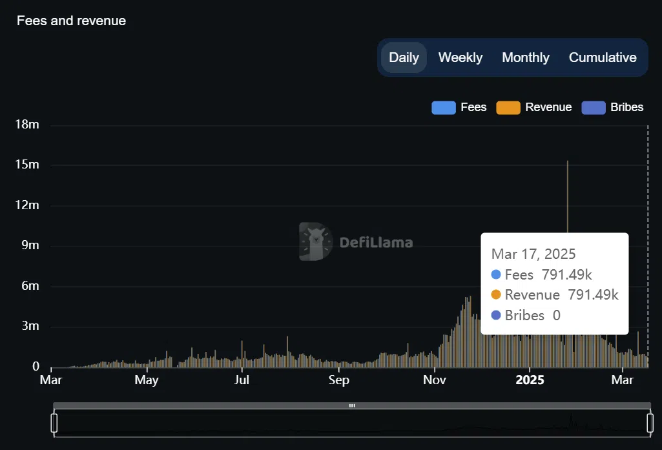The height and width of the screenshot is (450, 662).
Task: Click the center grip above range slider
Action: pyautogui.click(x=352, y=405)
